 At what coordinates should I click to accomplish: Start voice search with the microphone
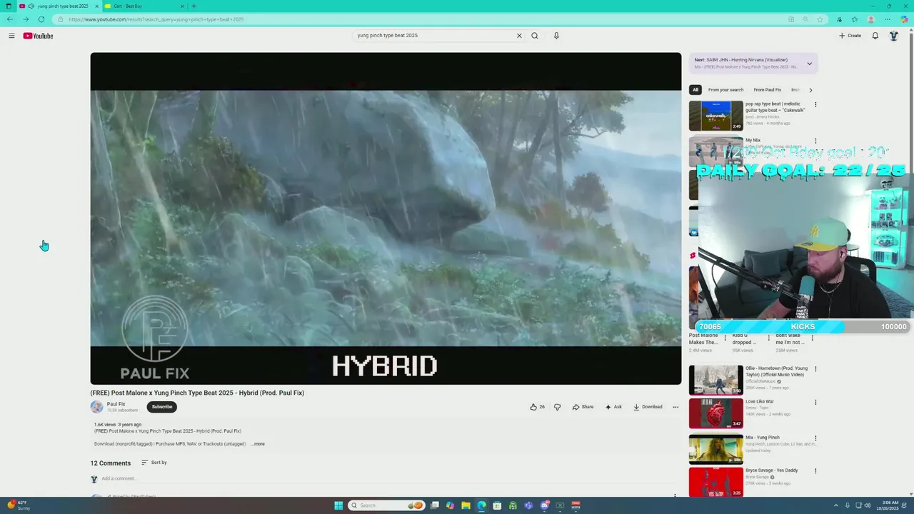point(556,36)
